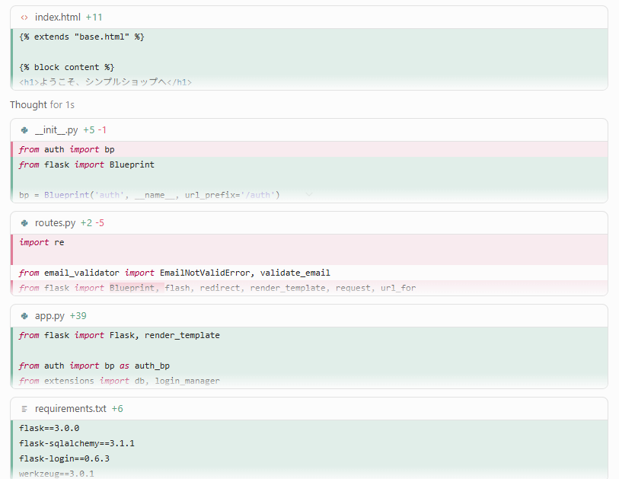Image resolution: width=619 pixels, height=479 pixels.
Task: Click the +11 change count on index.html
Action: [94, 18]
